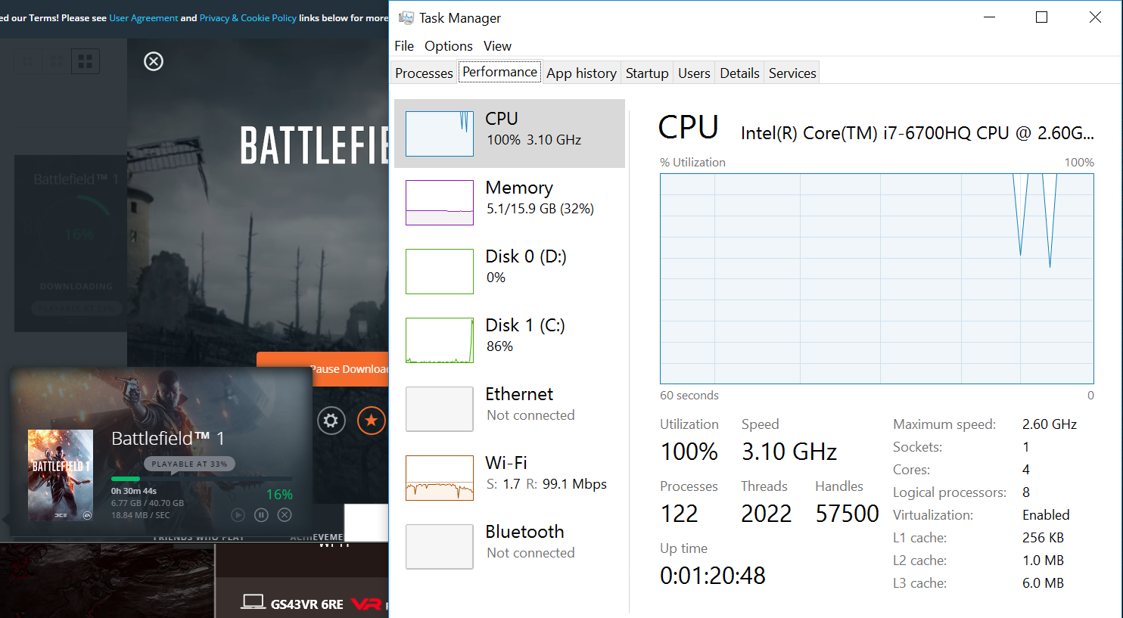The height and width of the screenshot is (618, 1123).
Task: Select the CPU performance entry
Action: click(x=509, y=133)
